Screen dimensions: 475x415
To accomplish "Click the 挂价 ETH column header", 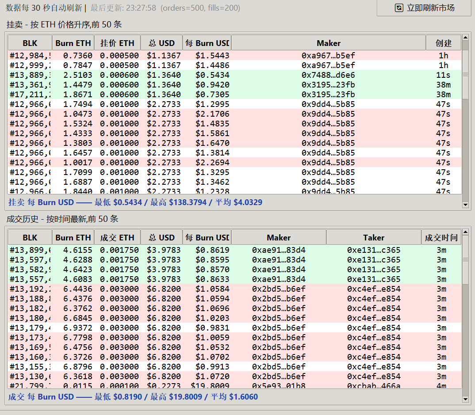I will (117, 43).
